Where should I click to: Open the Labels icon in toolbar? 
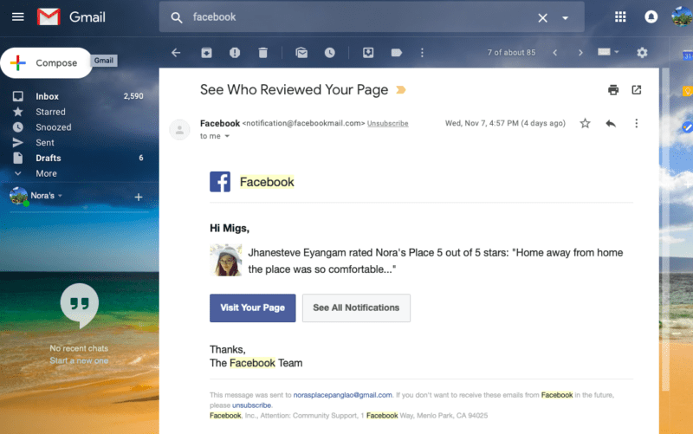point(397,53)
